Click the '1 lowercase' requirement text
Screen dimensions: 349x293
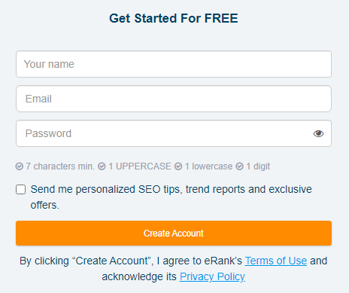tap(208, 166)
